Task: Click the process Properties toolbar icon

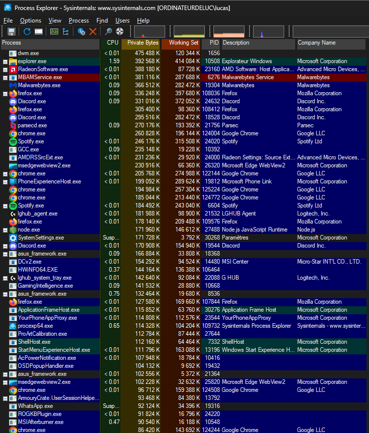Action: (81, 32)
